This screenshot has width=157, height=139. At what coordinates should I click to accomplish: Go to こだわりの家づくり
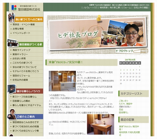pyautogui.click(x=22, y=63)
